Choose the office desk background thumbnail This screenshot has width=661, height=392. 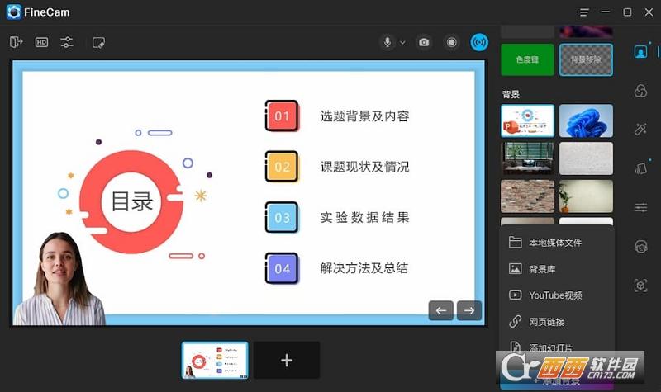click(x=527, y=158)
